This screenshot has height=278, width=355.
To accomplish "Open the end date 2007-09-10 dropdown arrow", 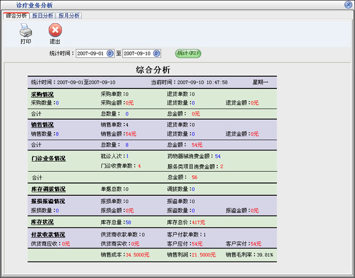I will [157, 54].
